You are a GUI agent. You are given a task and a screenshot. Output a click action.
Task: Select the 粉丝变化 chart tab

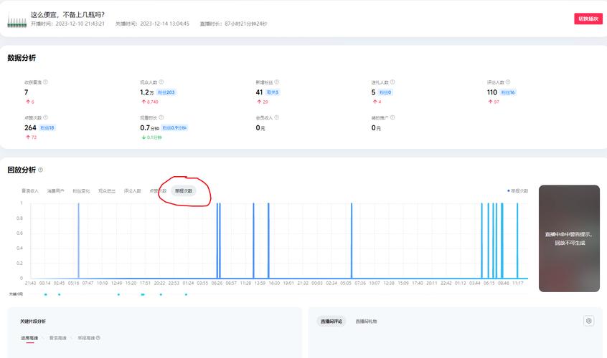[81, 190]
